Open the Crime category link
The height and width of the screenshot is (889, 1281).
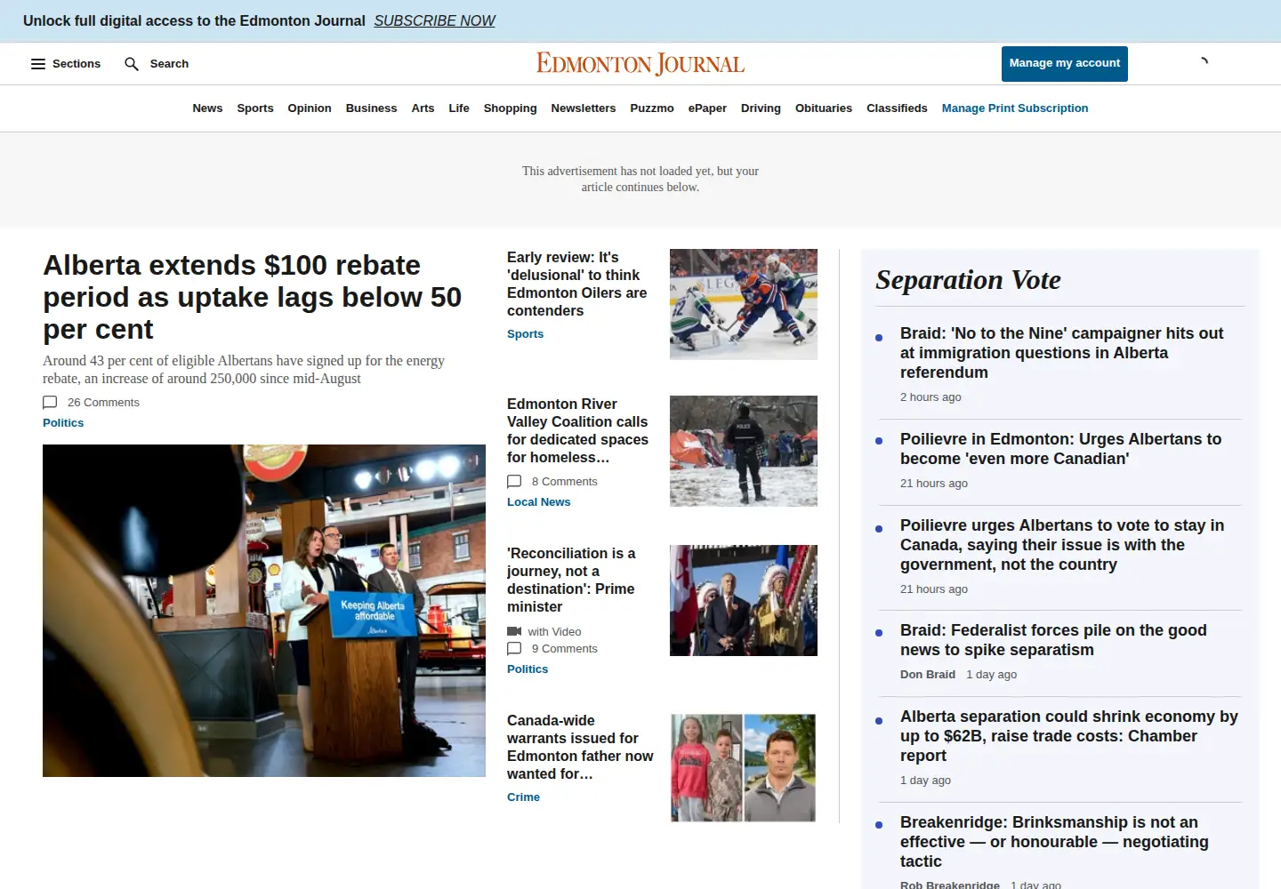point(523,797)
